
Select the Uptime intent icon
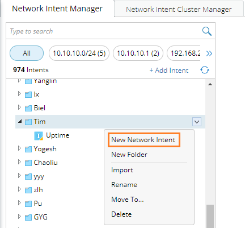pyautogui.click(x=39, y=136)
